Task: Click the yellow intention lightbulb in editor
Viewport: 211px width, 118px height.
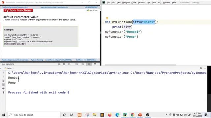Action: coord(107,18)
